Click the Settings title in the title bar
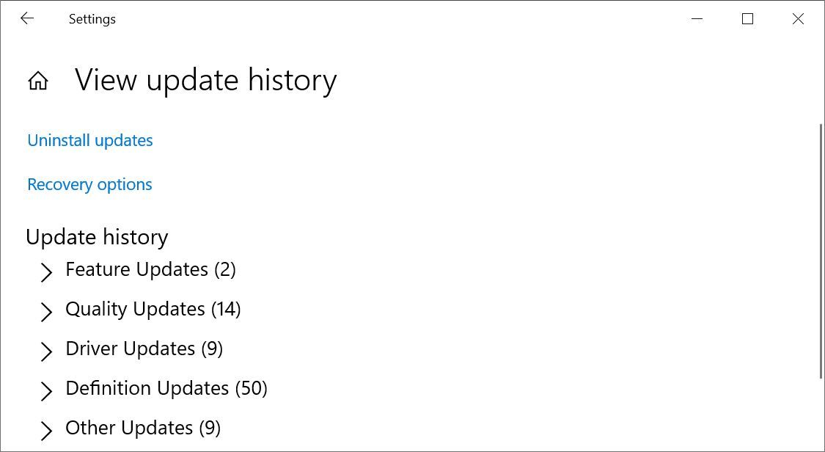825x452 pixels. 92,18
